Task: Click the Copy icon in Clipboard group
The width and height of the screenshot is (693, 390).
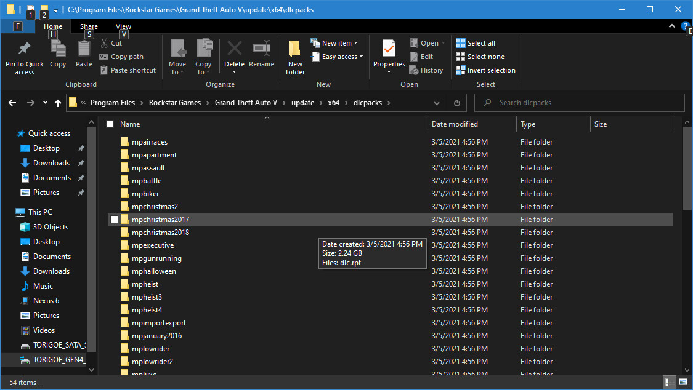Action: click(x=58, y=48)
